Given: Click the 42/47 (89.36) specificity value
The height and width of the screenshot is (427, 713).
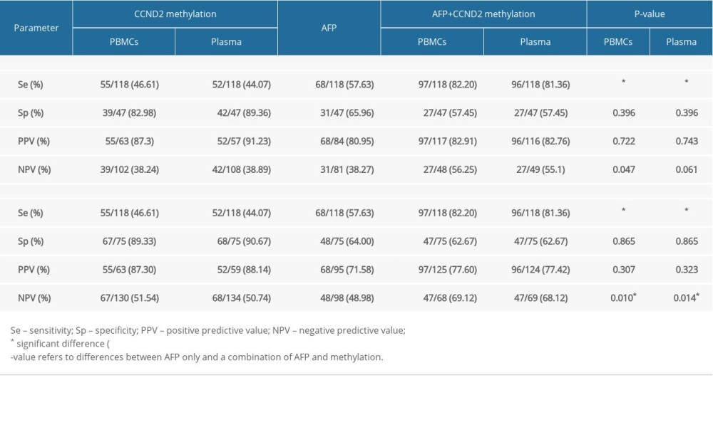Looking at the screenshot, I should (226, 112).
